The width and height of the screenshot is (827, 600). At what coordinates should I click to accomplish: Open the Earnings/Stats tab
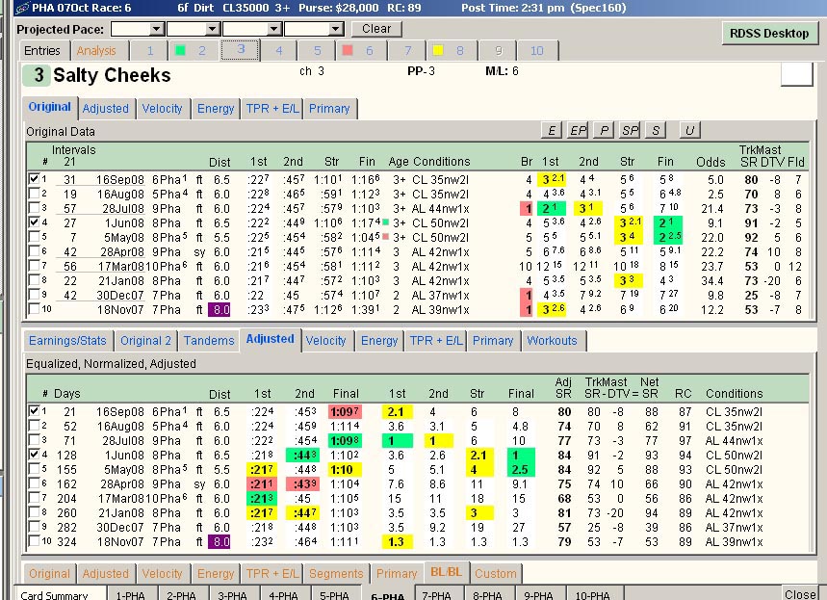[x=67, y=341]
